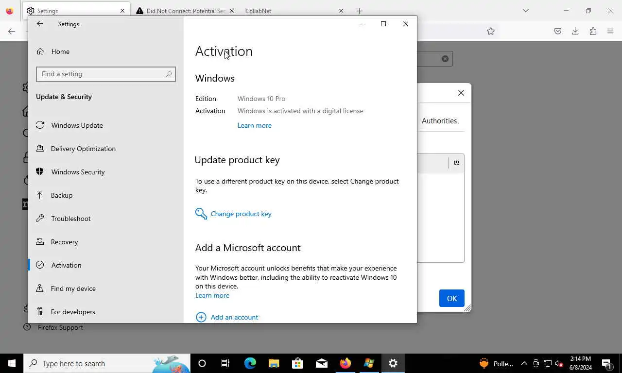This screenshot has width=622, height=373.
Task: Click Firefox back navigation arrow
Action: [12, 31]
